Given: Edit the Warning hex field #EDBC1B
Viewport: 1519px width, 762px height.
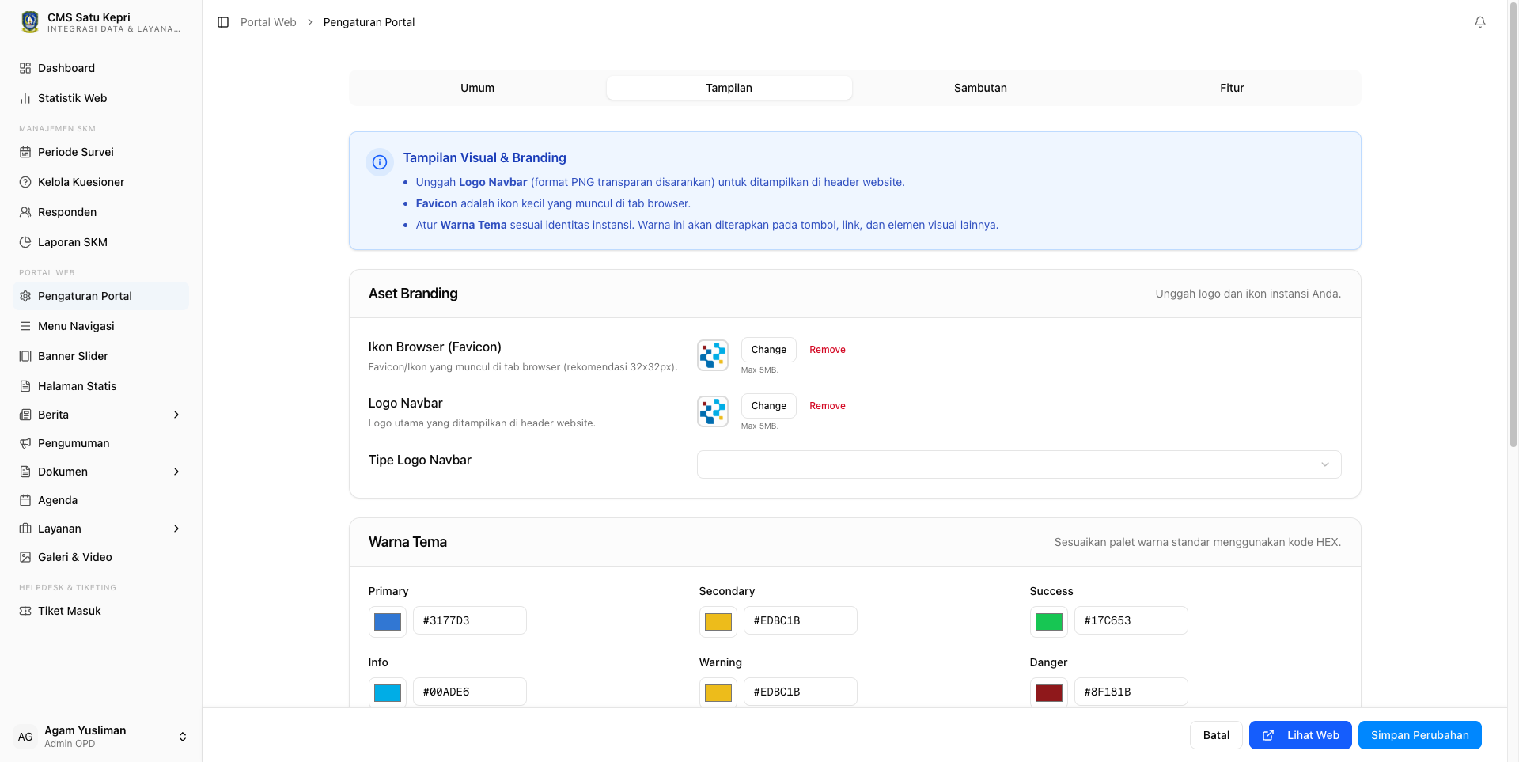Looking at the screenshot, I should coord(801,692).
